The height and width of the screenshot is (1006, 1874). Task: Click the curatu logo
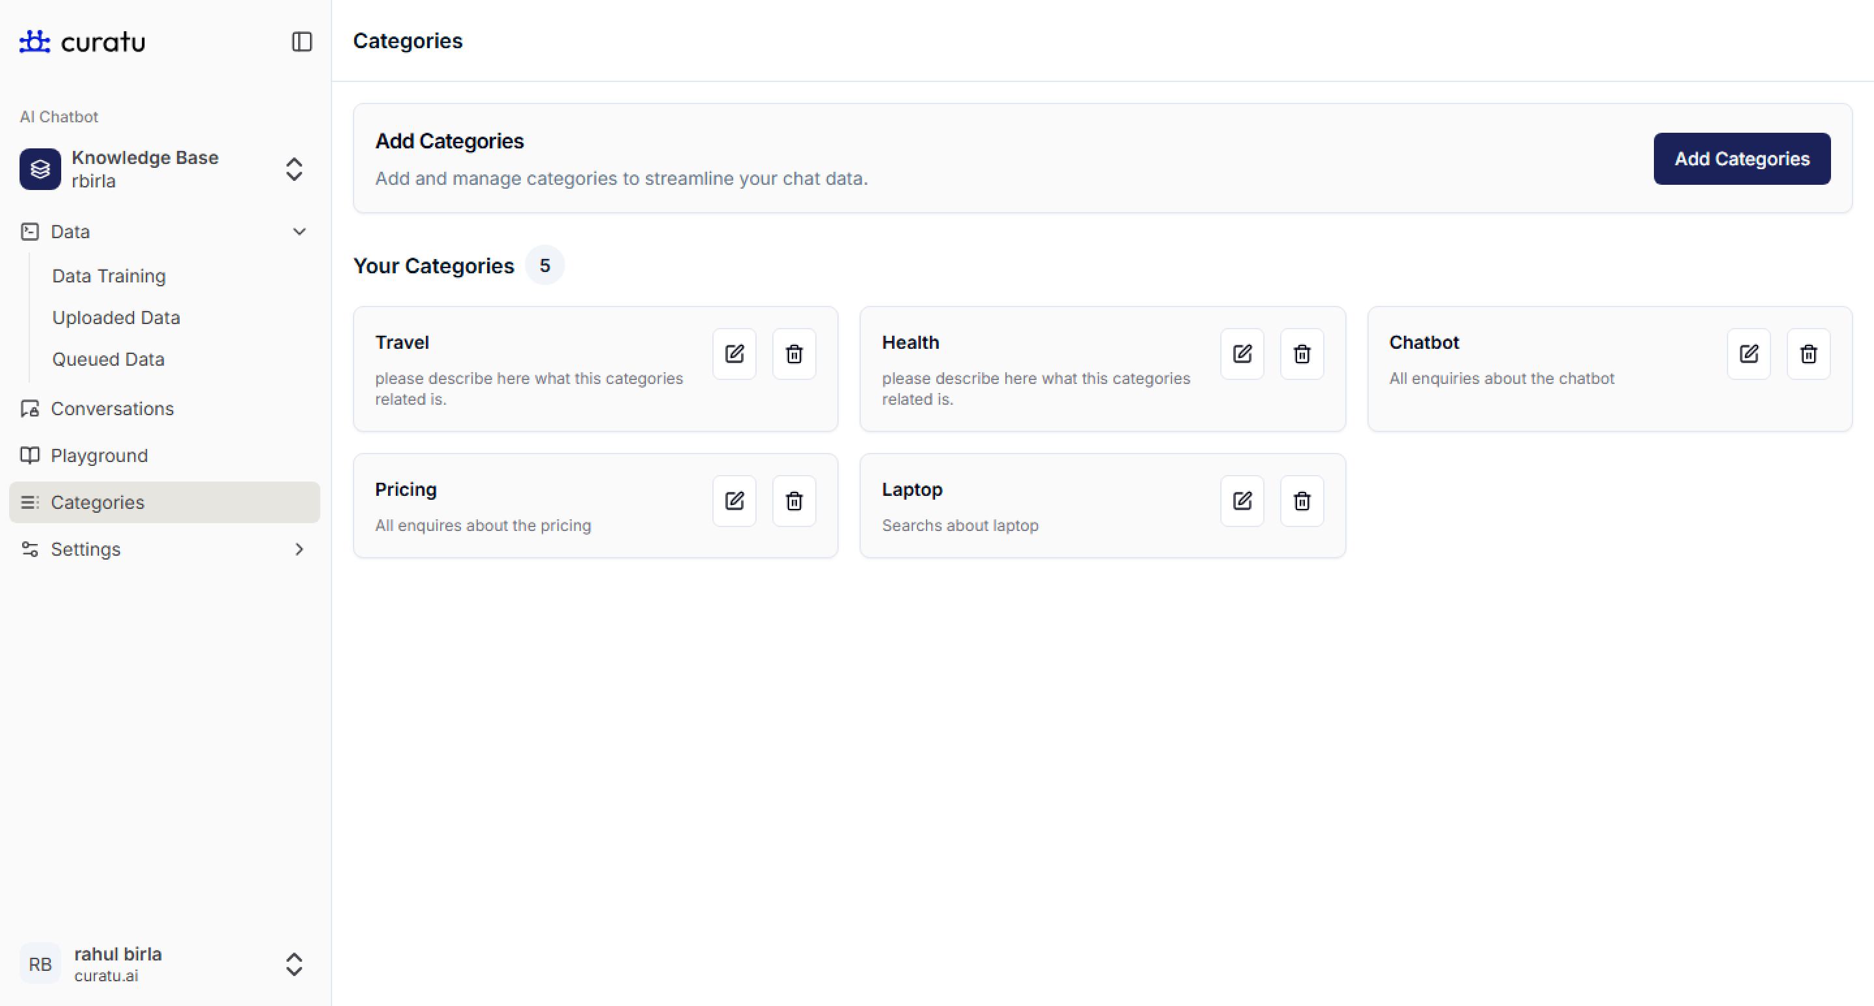pos(82,42)
